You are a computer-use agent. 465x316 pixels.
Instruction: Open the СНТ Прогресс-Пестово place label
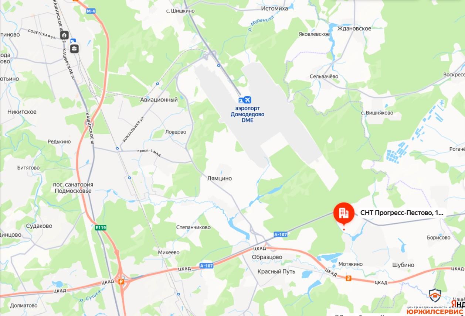pyautogui.click(x=401, y=213)
